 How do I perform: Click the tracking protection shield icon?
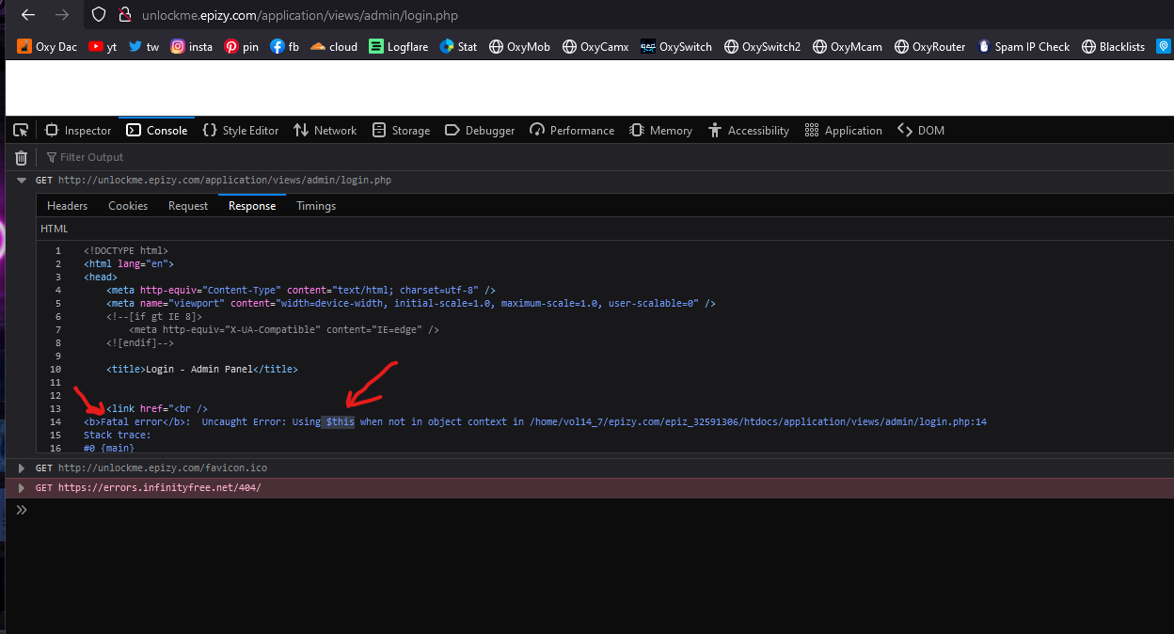click(99, 15)
